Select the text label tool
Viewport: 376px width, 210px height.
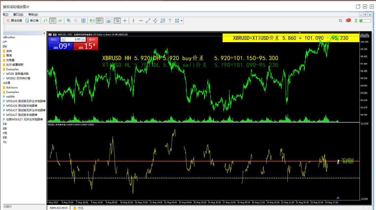click(170, 21)
